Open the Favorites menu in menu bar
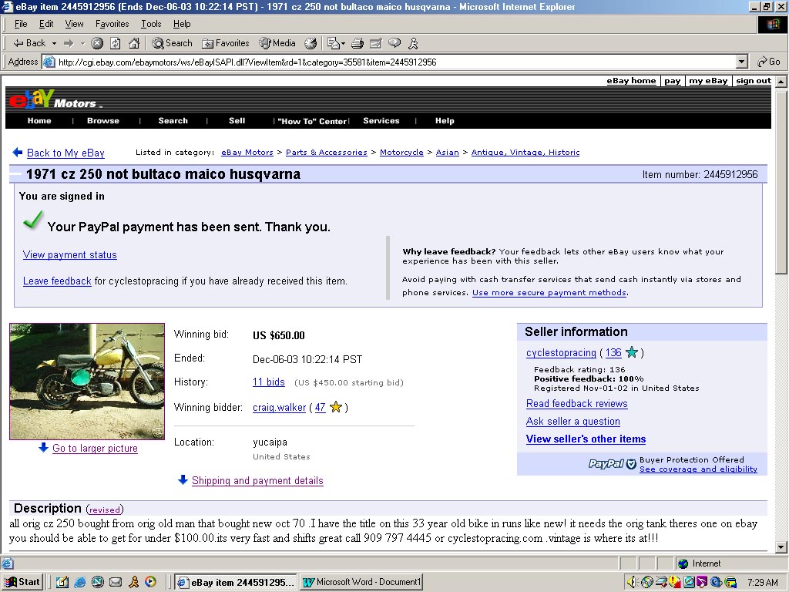 113,24
